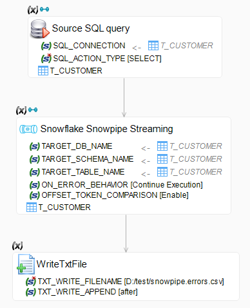Click the Snowflake Snowpipe Streaming pipe icon

tap(28, 129)
